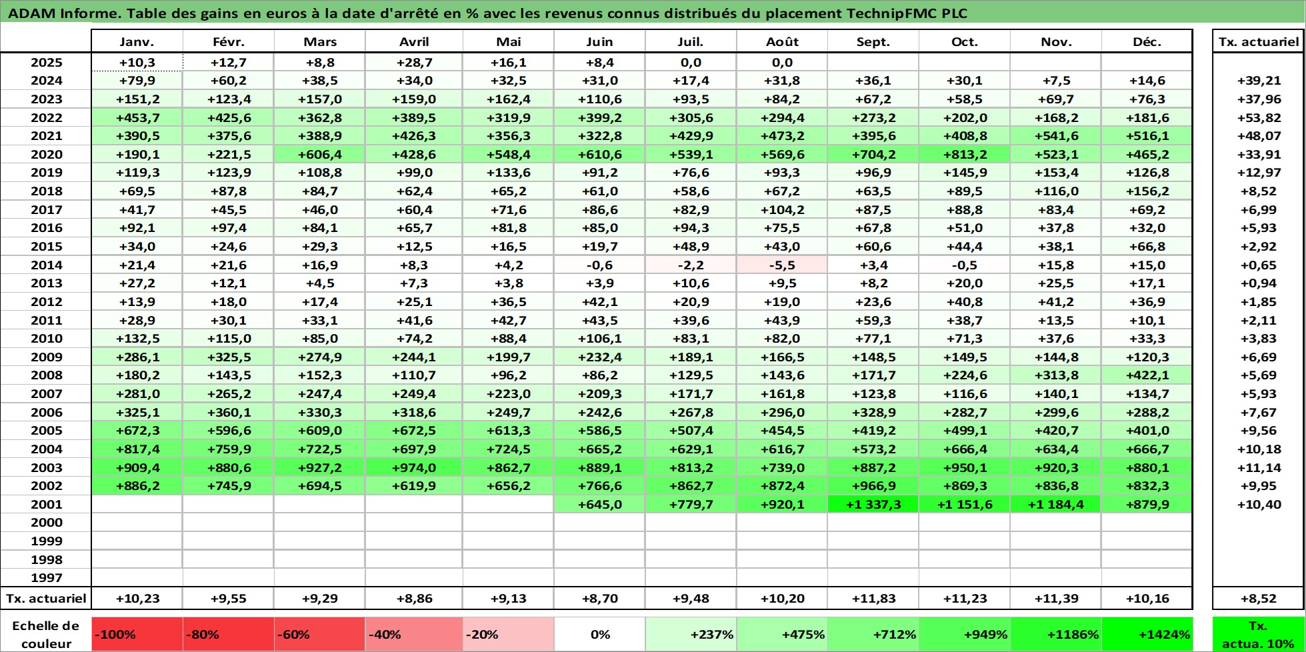Click the actuarial rate +53,82
The height and width of the screenshot is (652, 1306).
1259,117
